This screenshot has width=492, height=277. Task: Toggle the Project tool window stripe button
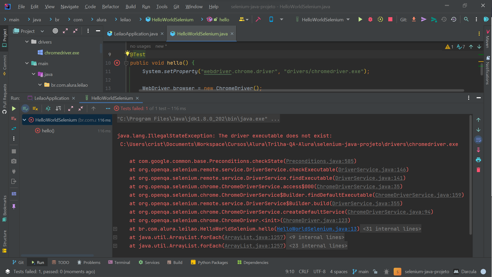pyautogui.click(x=4, y=38)
